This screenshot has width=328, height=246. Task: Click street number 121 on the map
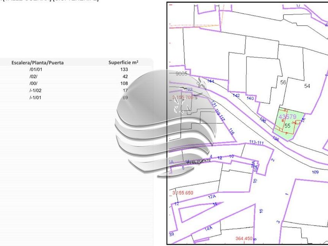coord(214,103)
